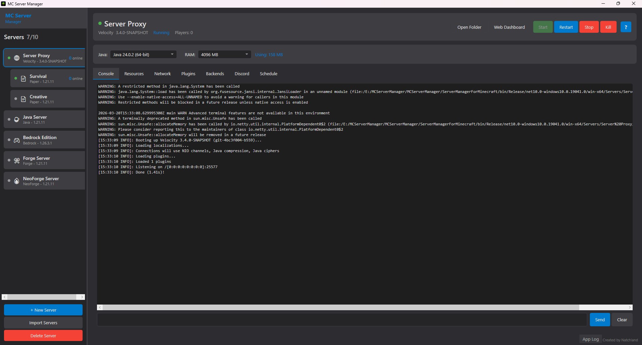Image resolution: width=642 pixels, height=345 pixels.
Task: Click the Velocity 3.4.0-SNAPSHOT header text
Action: (x=123, y=33)
